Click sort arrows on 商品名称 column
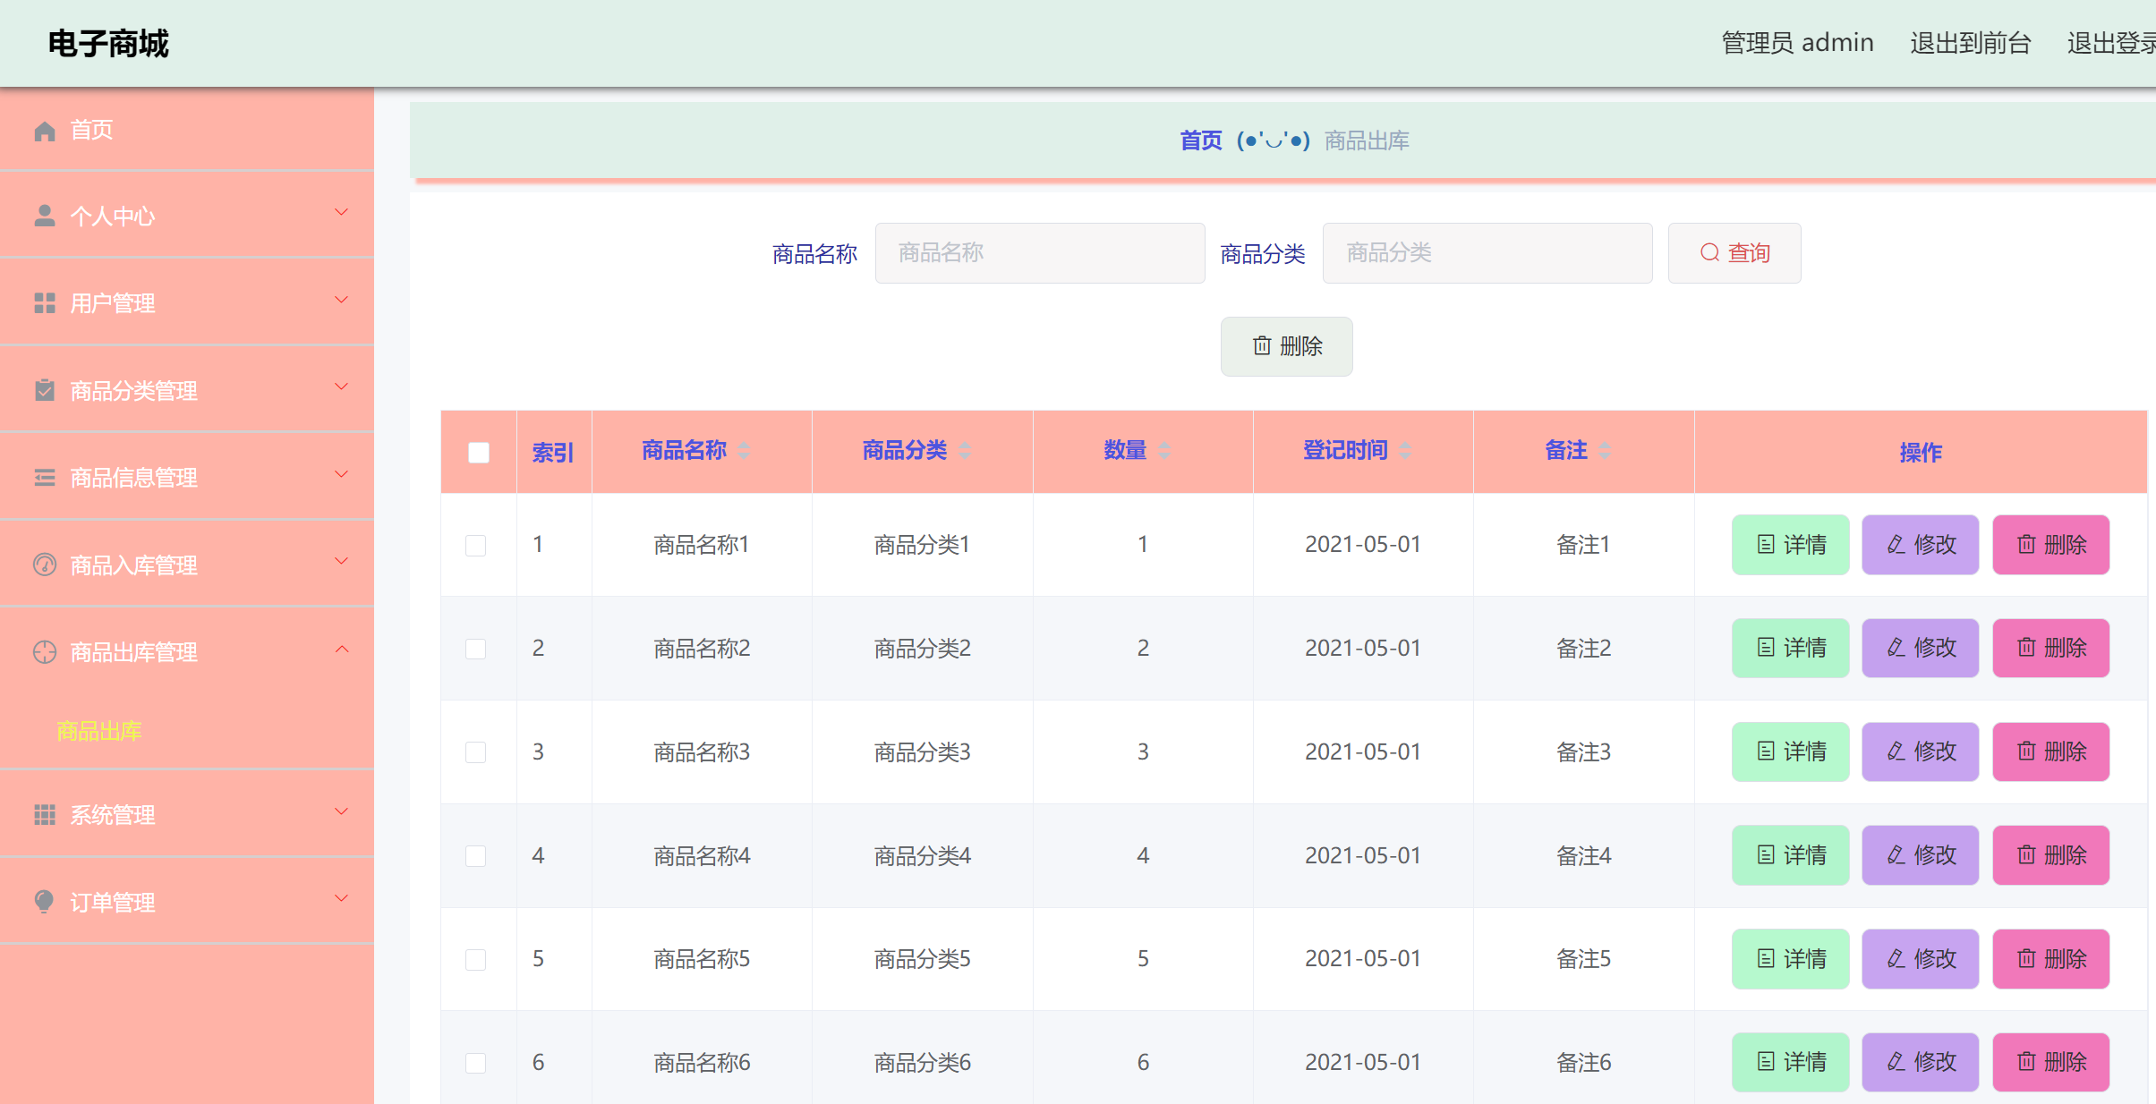Screen dimensions: 2156x1104 coord(744,451)
